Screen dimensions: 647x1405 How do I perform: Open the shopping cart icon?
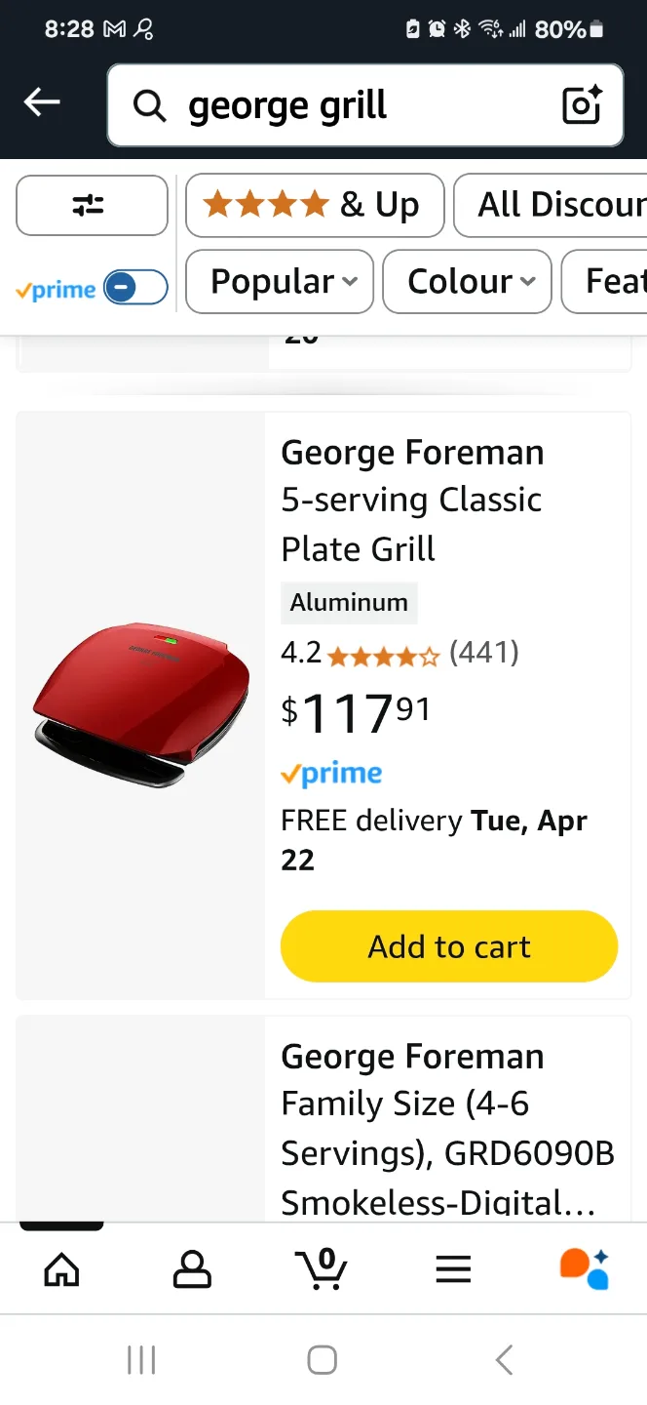(x=323, y=1269)
